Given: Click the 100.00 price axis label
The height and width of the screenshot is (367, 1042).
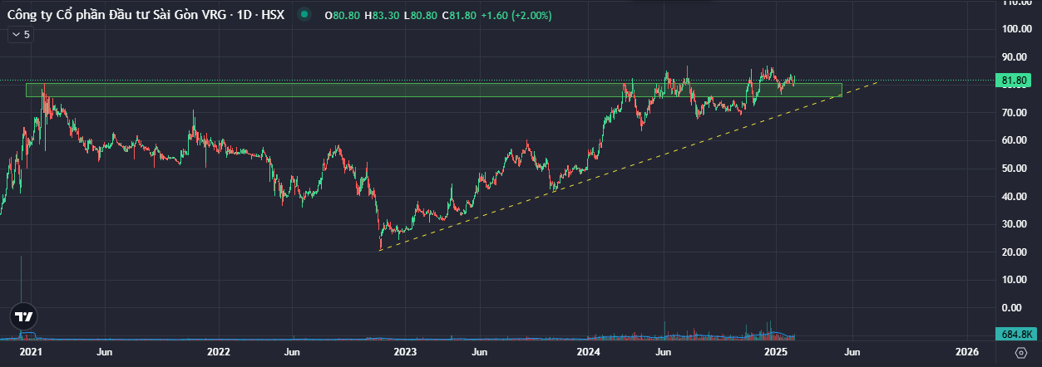Looking at the screenshot, I should coord(1017,29).
